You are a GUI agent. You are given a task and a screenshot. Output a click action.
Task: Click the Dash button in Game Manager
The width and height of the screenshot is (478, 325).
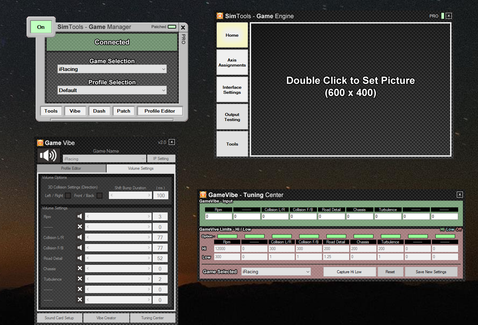[99, 111]
